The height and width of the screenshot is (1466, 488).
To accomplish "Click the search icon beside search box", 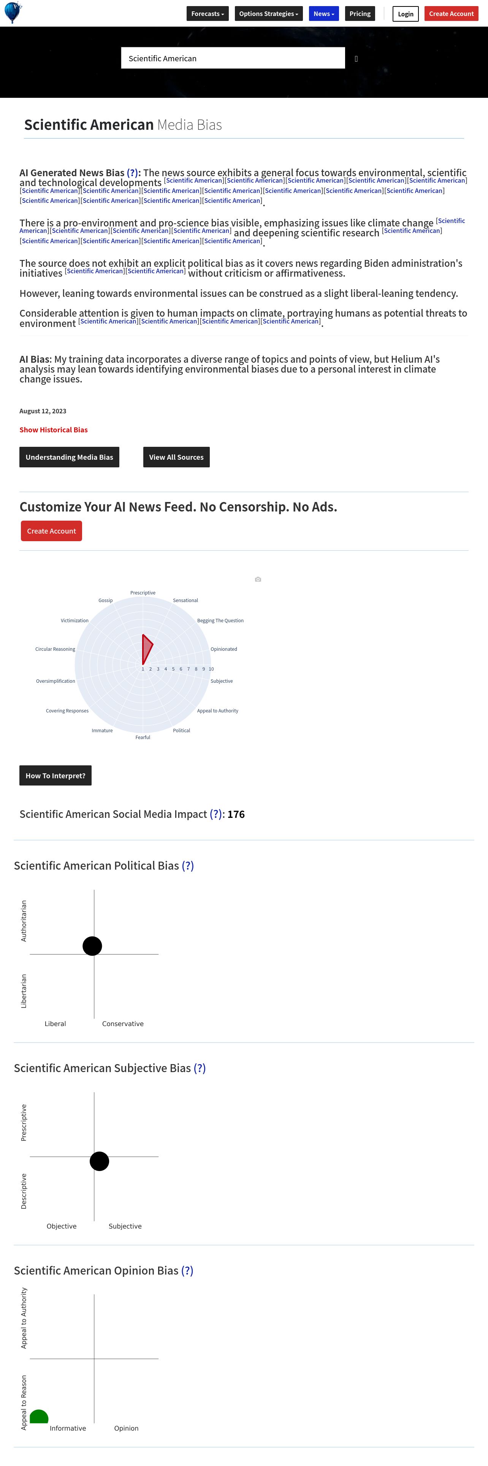I will [356, 59].
